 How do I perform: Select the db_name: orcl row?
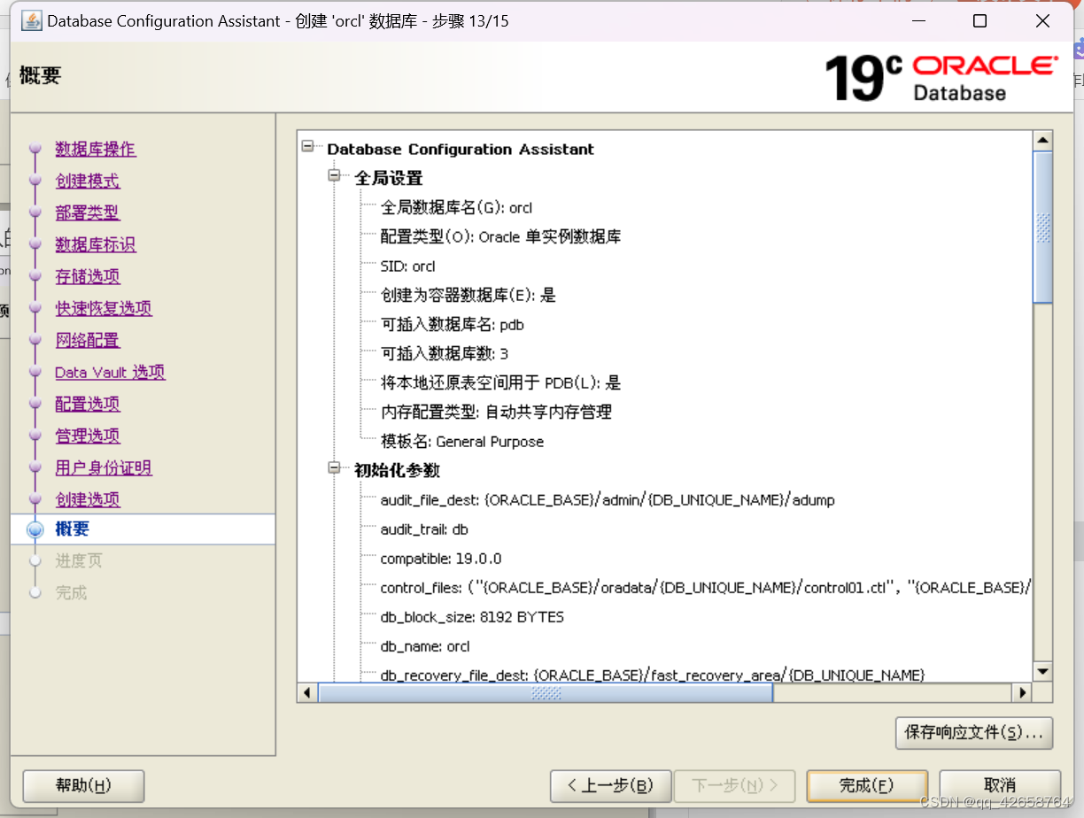click(425, 646)
